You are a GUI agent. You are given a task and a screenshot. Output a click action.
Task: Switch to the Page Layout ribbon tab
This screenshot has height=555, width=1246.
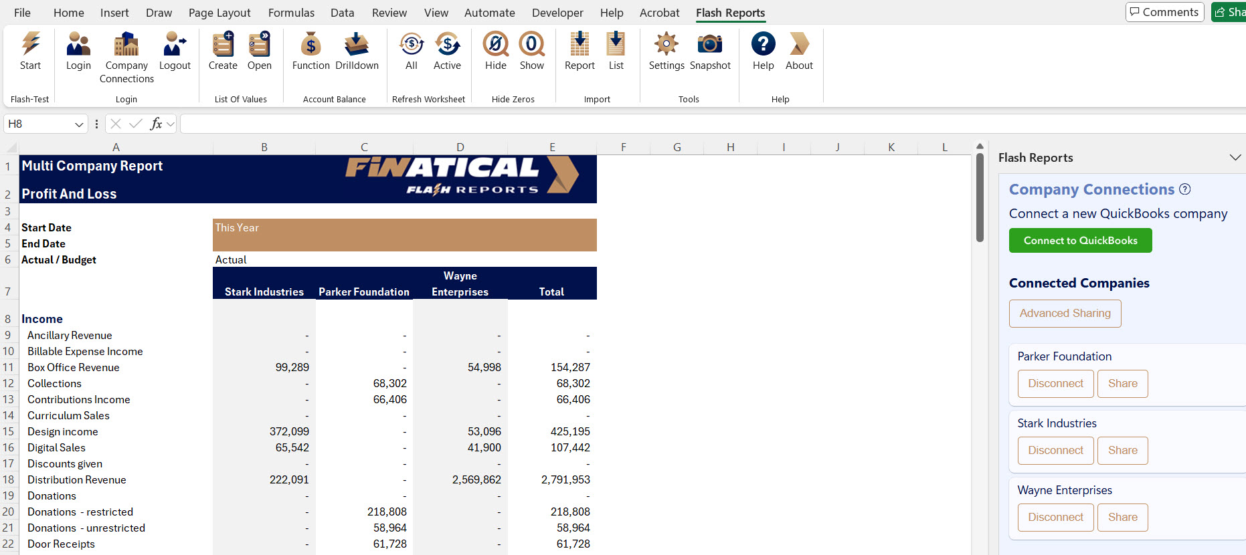219,13
